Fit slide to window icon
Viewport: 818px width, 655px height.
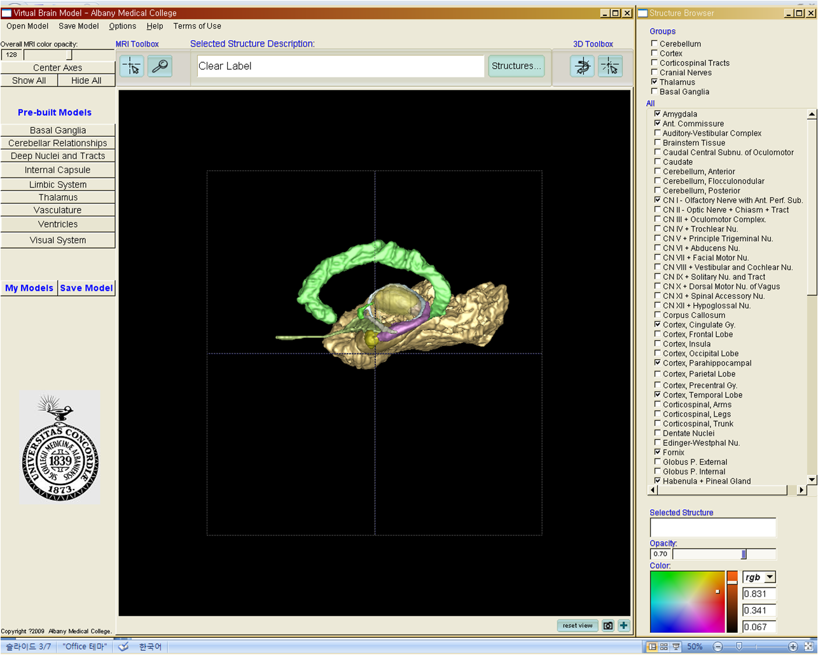click(808, 647)
